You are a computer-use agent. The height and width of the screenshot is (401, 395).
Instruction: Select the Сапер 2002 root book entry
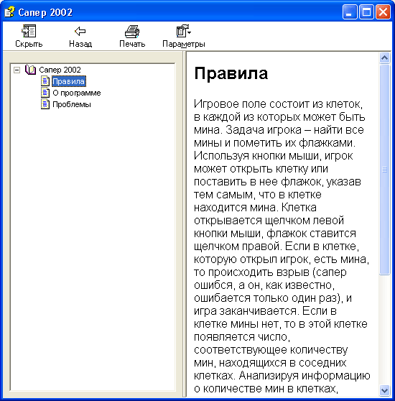click(x=60, y=70)
